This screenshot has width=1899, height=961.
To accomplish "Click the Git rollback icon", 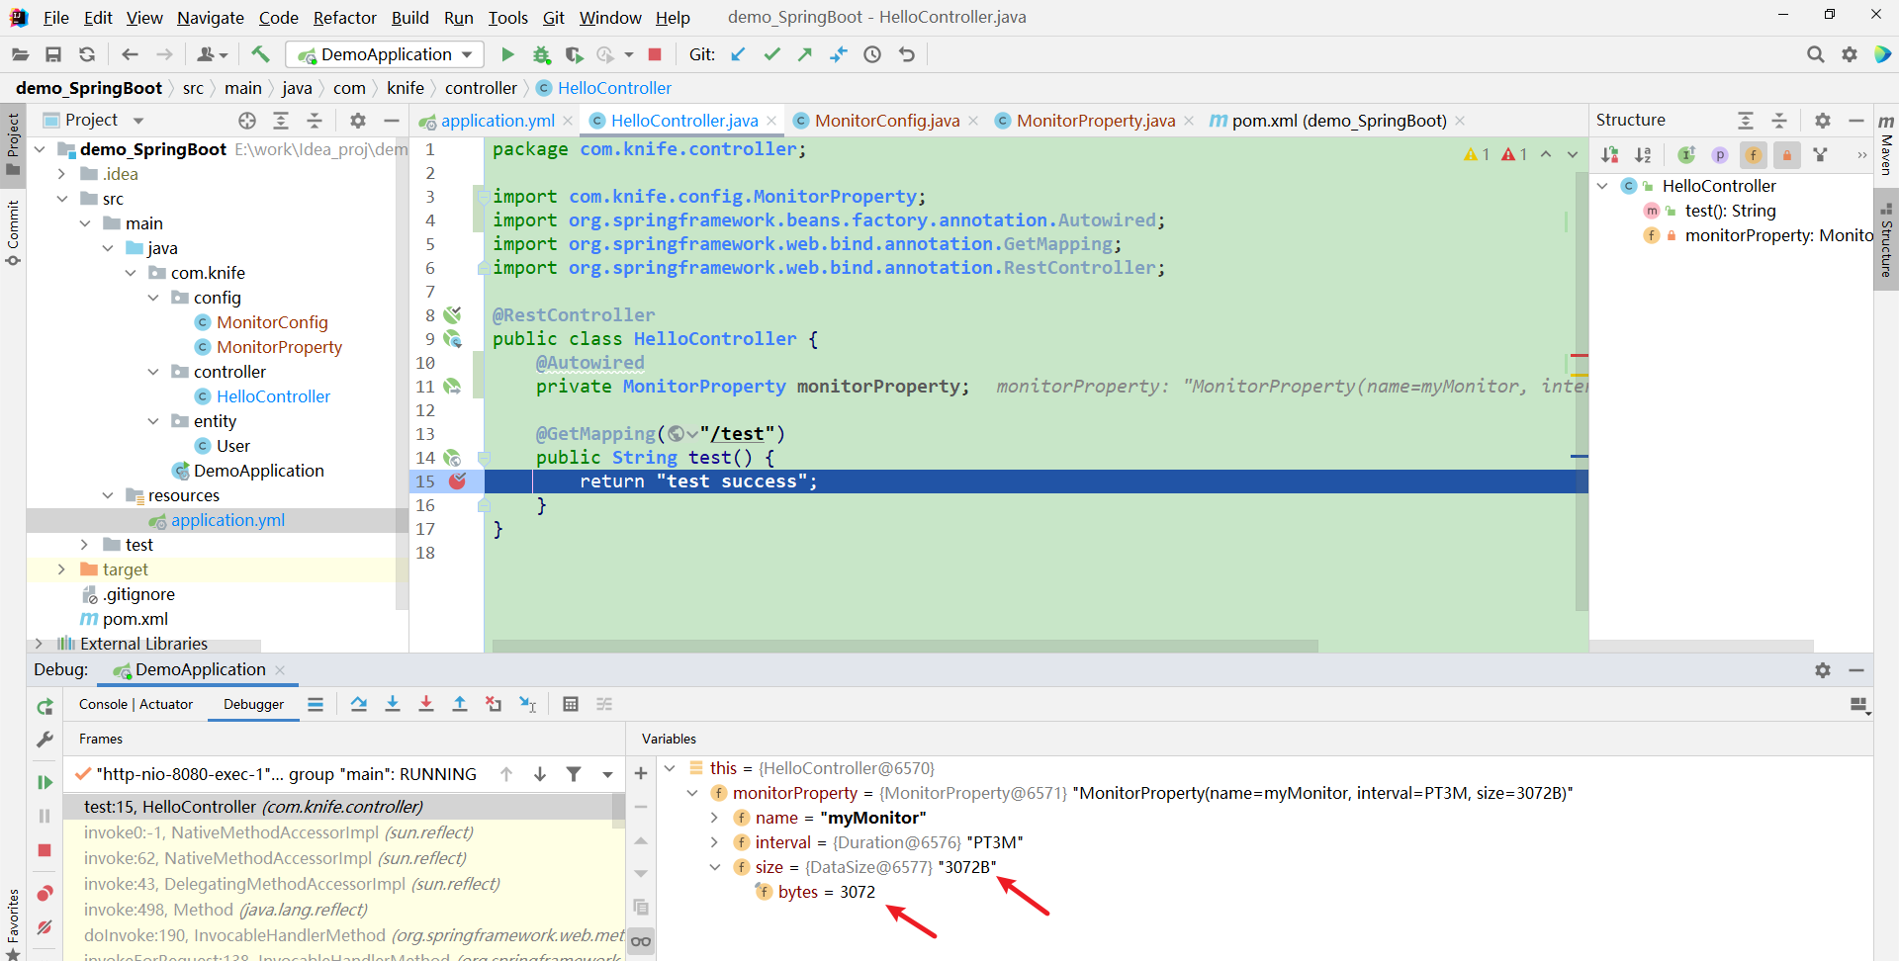I will [x=907, y=54].
